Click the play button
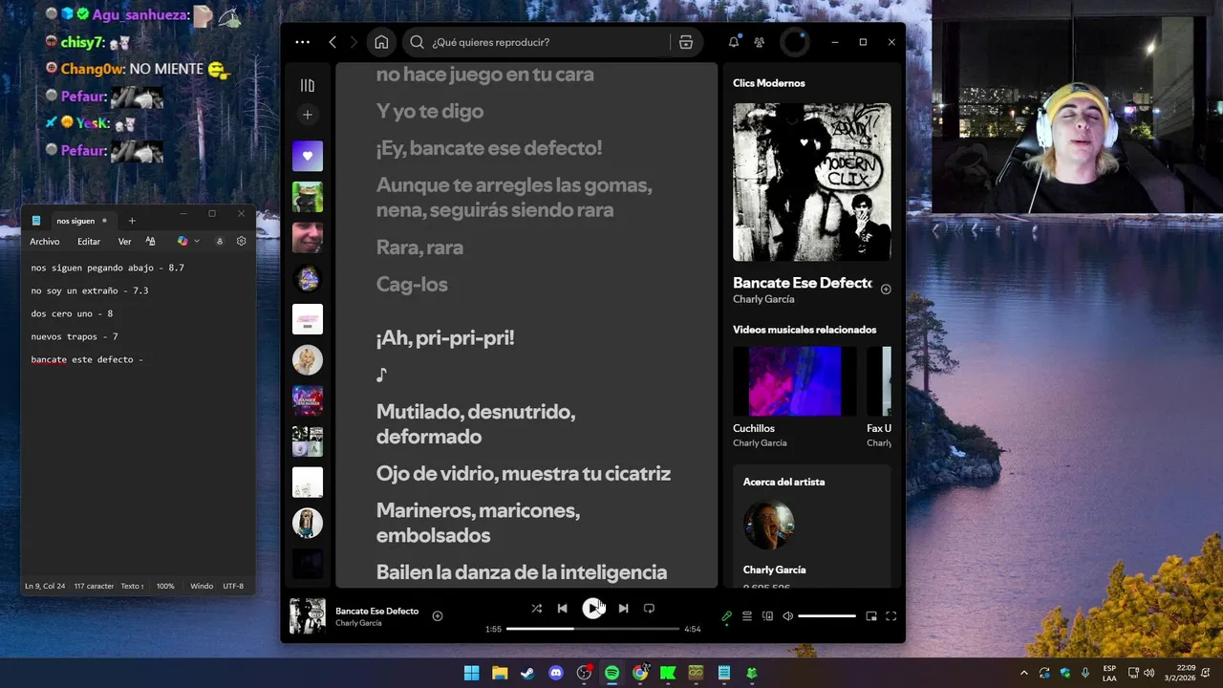1223x688 pixels. [x=593, y=608]
